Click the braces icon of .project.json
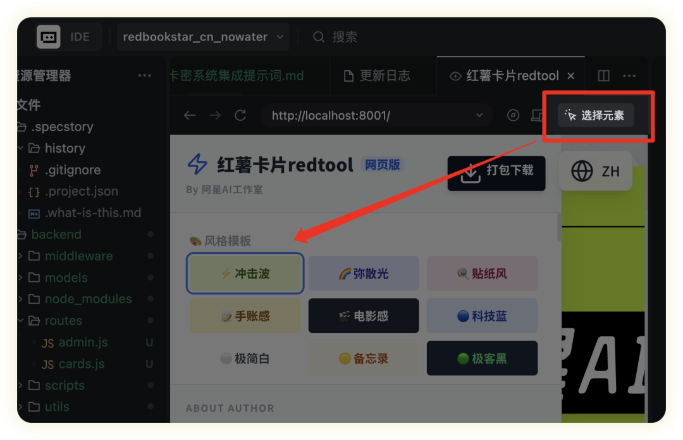This screenshot has width=683, height=440. click(34, 192)
